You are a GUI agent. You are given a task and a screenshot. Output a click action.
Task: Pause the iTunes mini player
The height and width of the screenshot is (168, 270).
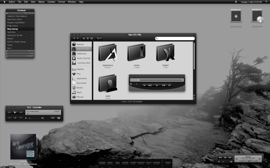(x=225, y=158)
